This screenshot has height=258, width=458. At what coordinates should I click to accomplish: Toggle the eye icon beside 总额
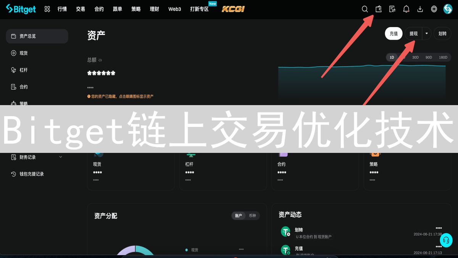(100, 60)
